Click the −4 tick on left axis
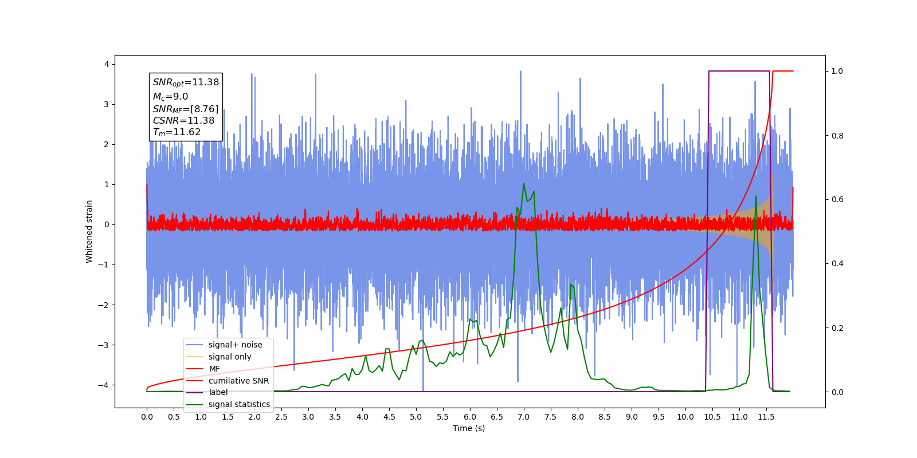This screenshot has height=458, width=917. (x=104, y=385)
